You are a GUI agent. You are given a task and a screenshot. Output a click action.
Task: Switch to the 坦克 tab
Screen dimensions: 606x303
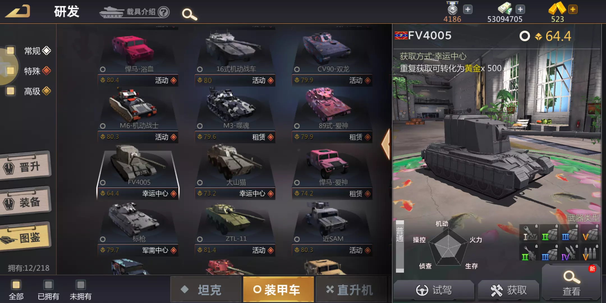point(206,290)
